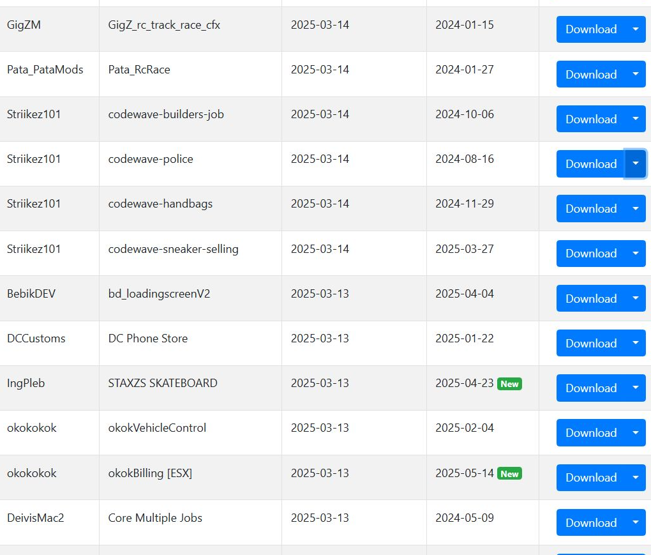
Task: Expand download options for DC Phone Store
Action: coord(635,343)
